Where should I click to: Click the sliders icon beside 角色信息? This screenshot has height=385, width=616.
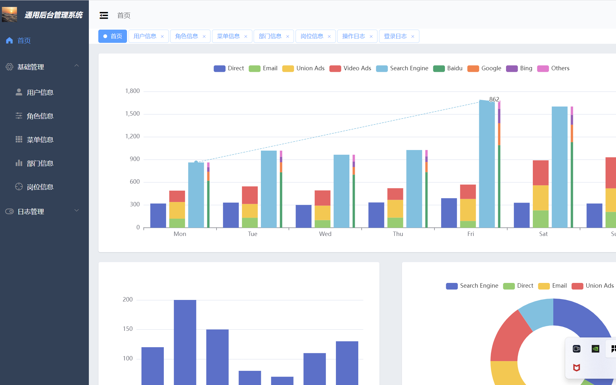pos(19,116)
